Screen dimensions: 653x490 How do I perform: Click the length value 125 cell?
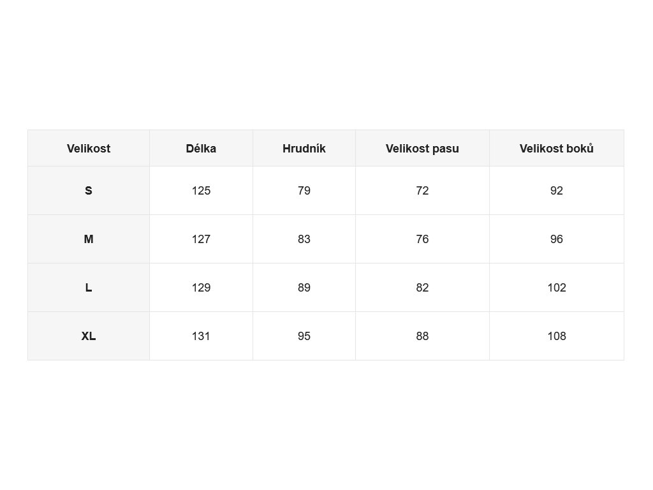201,191
